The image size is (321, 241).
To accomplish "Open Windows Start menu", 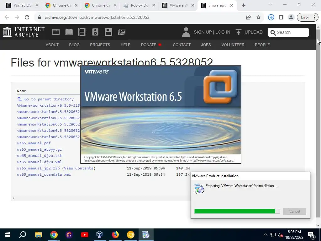I will tap(8, 235).
